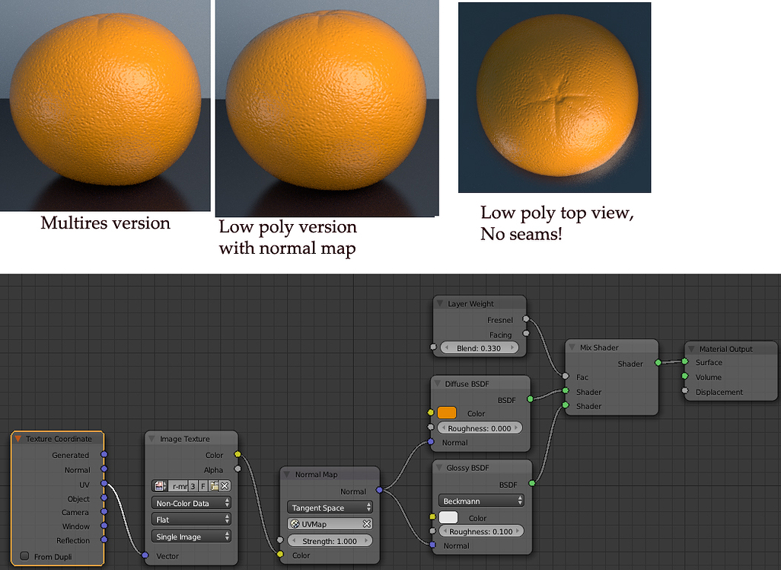Viewport: 781px width, 570px height.
Task: Click the Vector input socket on Image Texture
Action: [x=145, y=555]
